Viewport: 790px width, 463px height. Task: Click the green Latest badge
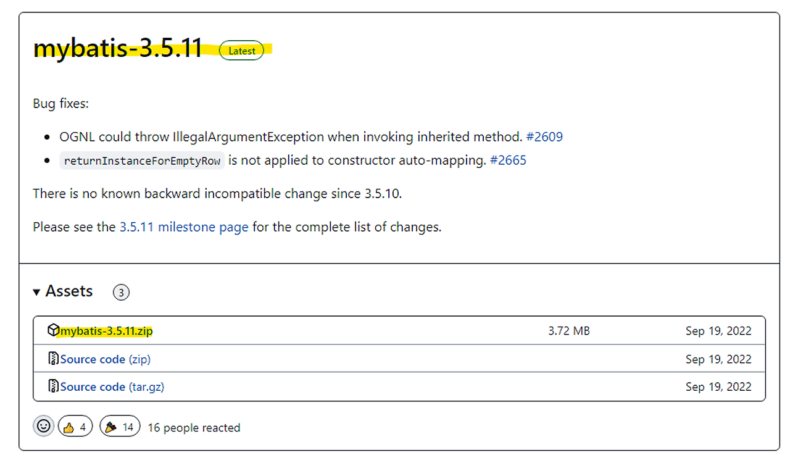[x=241, y=51]
